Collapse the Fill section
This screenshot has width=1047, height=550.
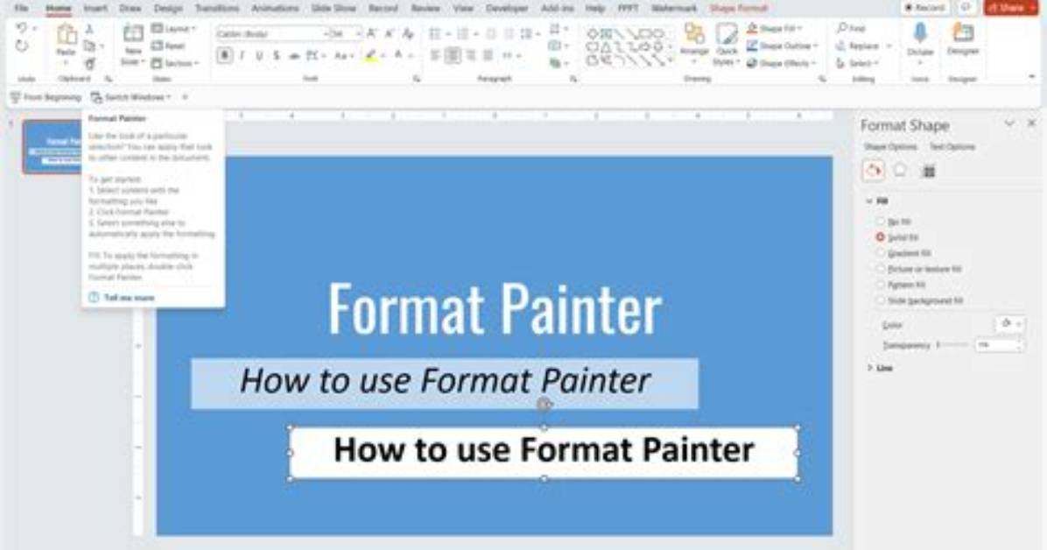(x=876, y=201)
